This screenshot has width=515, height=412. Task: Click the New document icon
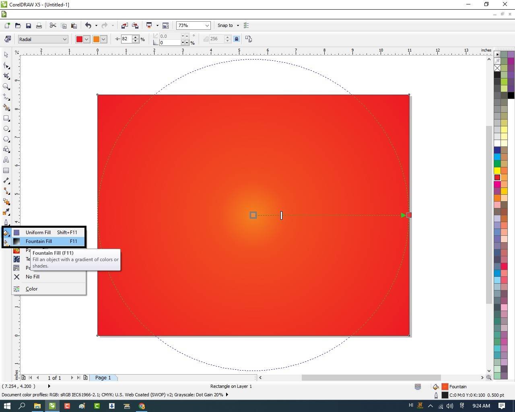click(7, 25)
